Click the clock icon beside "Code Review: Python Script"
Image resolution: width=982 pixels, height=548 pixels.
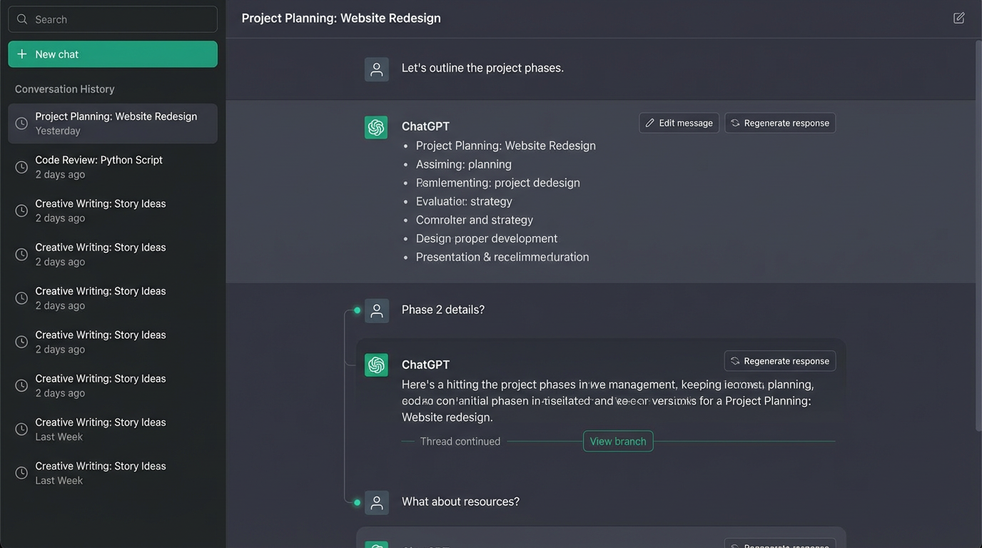pyautogui.click(x=21, y=166)
